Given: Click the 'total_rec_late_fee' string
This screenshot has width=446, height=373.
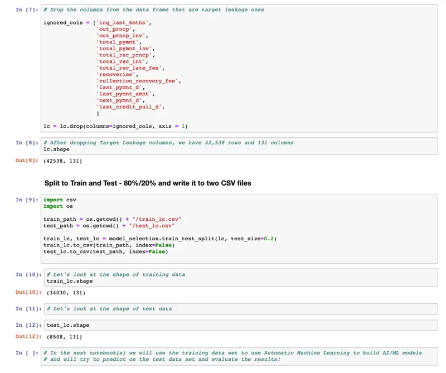Looking at the screenshot, I should tap(129, 68).
